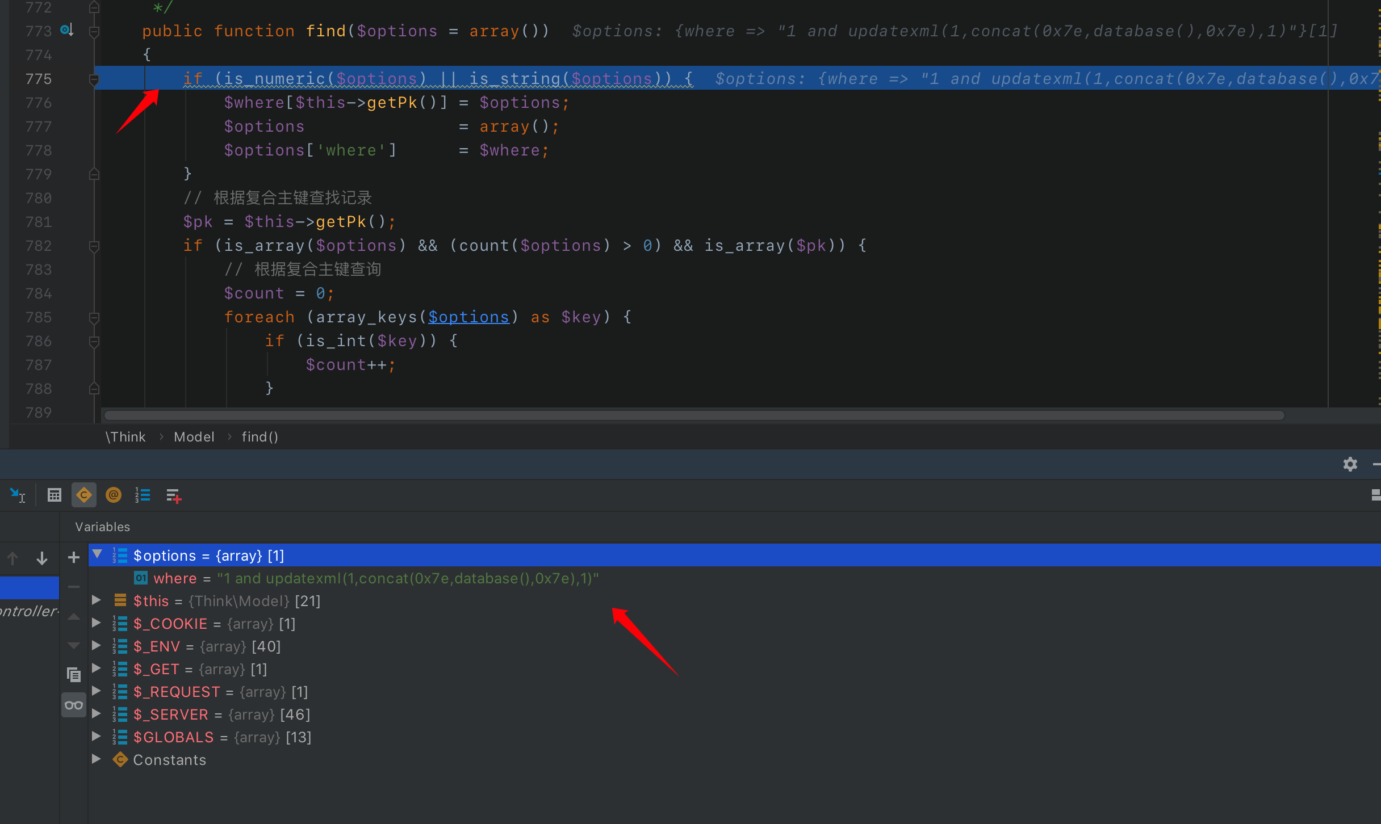Click the New Watch plus button
The width and height of the screenshot is (1381, 824).
pyautogui.click(x=74, y=557)
